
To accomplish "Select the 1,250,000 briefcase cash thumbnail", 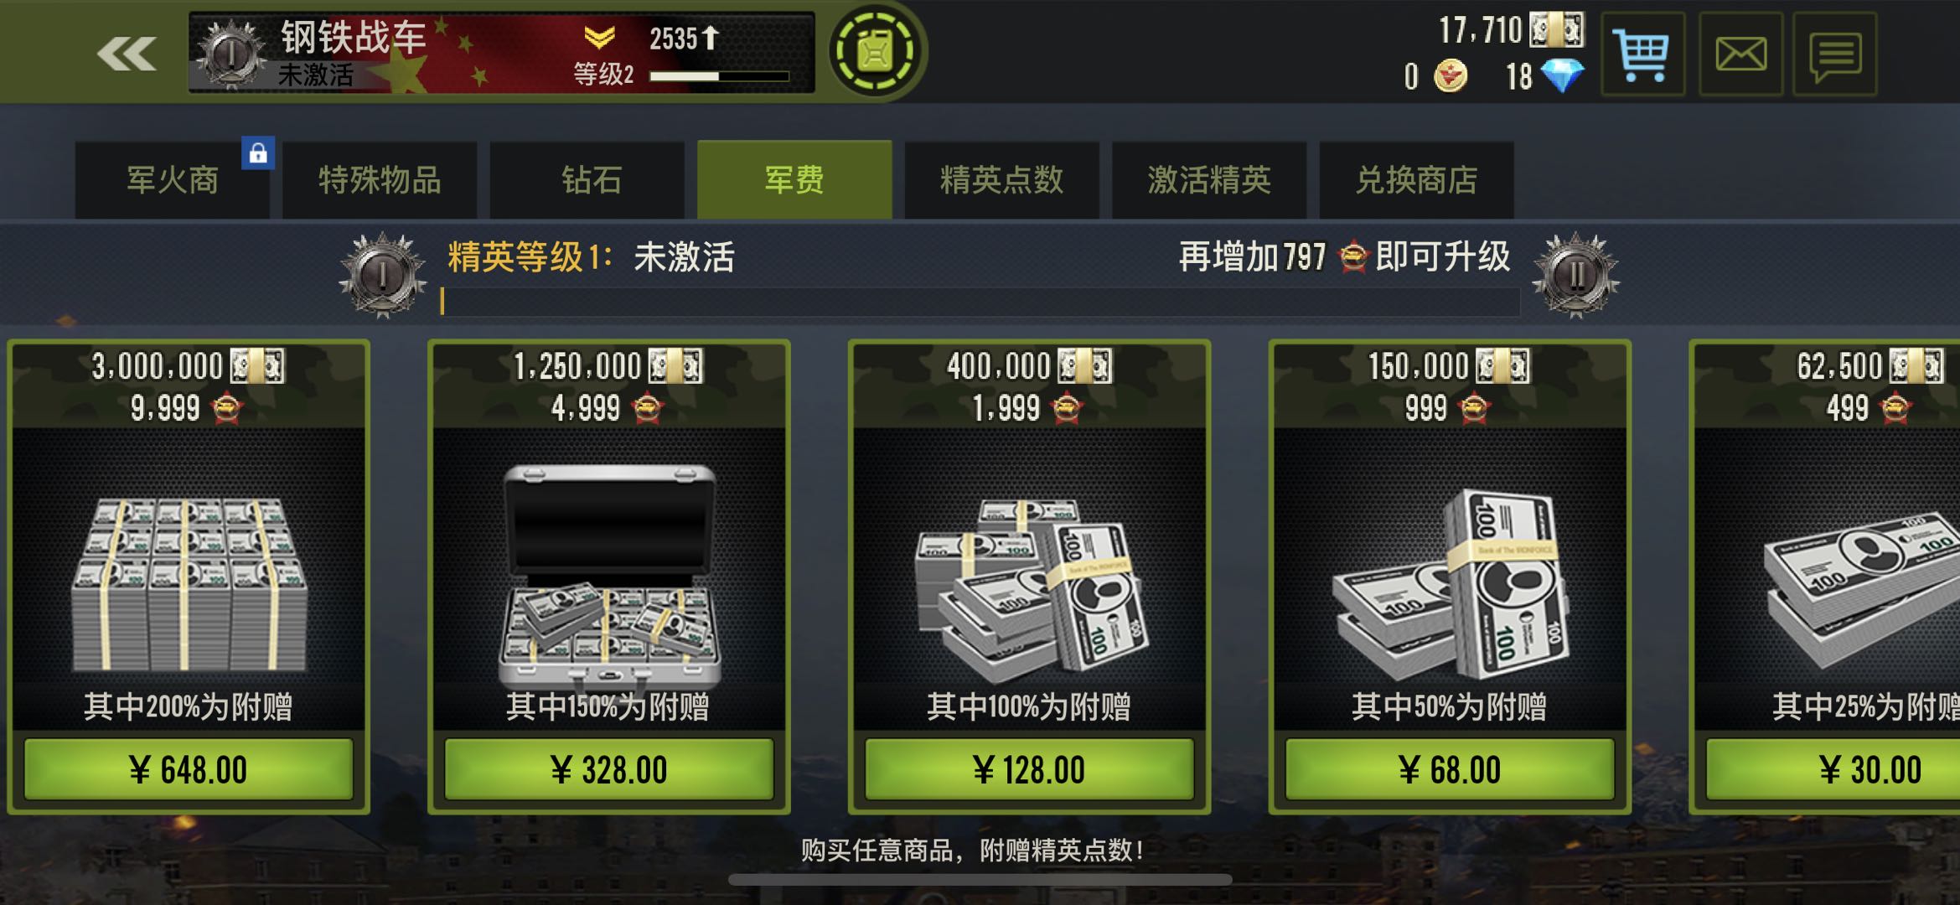I will (609, 577).
